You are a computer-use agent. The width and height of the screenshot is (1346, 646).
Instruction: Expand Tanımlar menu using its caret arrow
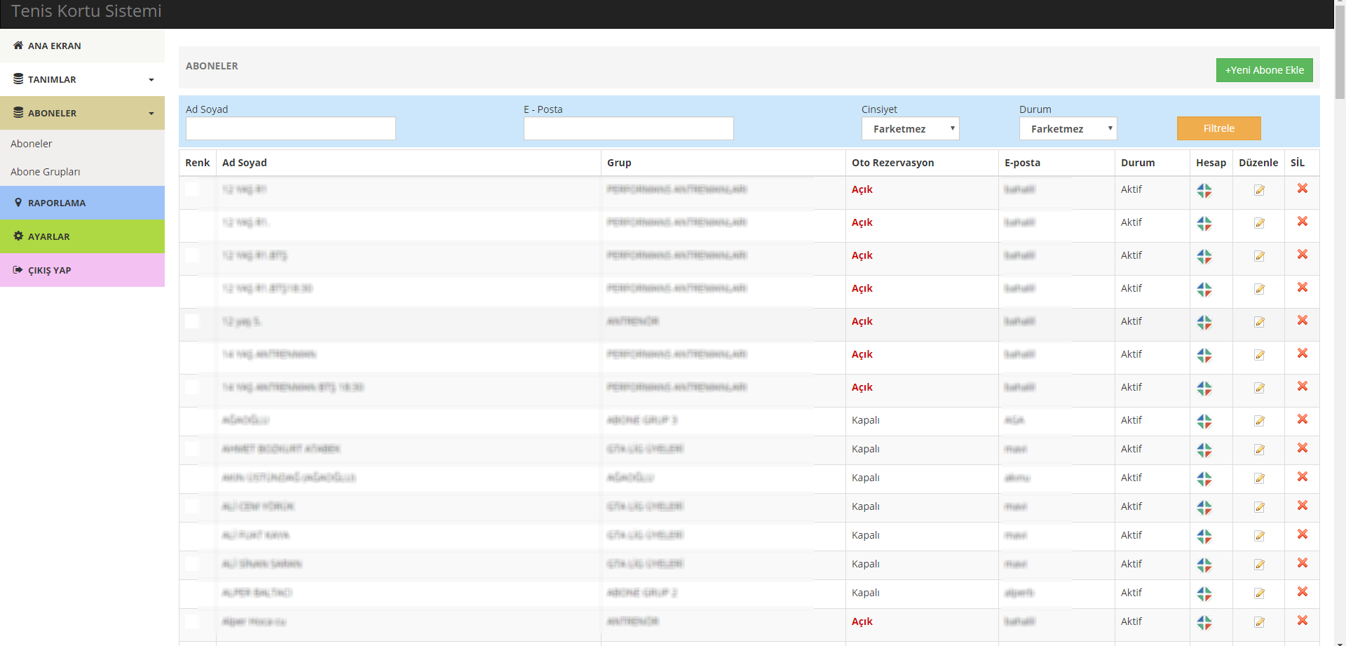pyautogui.click(x=151, y=80)
